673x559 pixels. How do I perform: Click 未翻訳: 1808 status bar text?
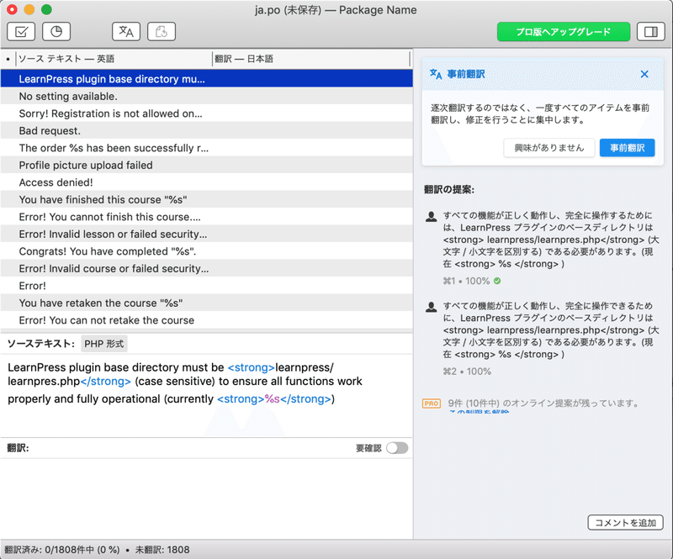[162, 550]
